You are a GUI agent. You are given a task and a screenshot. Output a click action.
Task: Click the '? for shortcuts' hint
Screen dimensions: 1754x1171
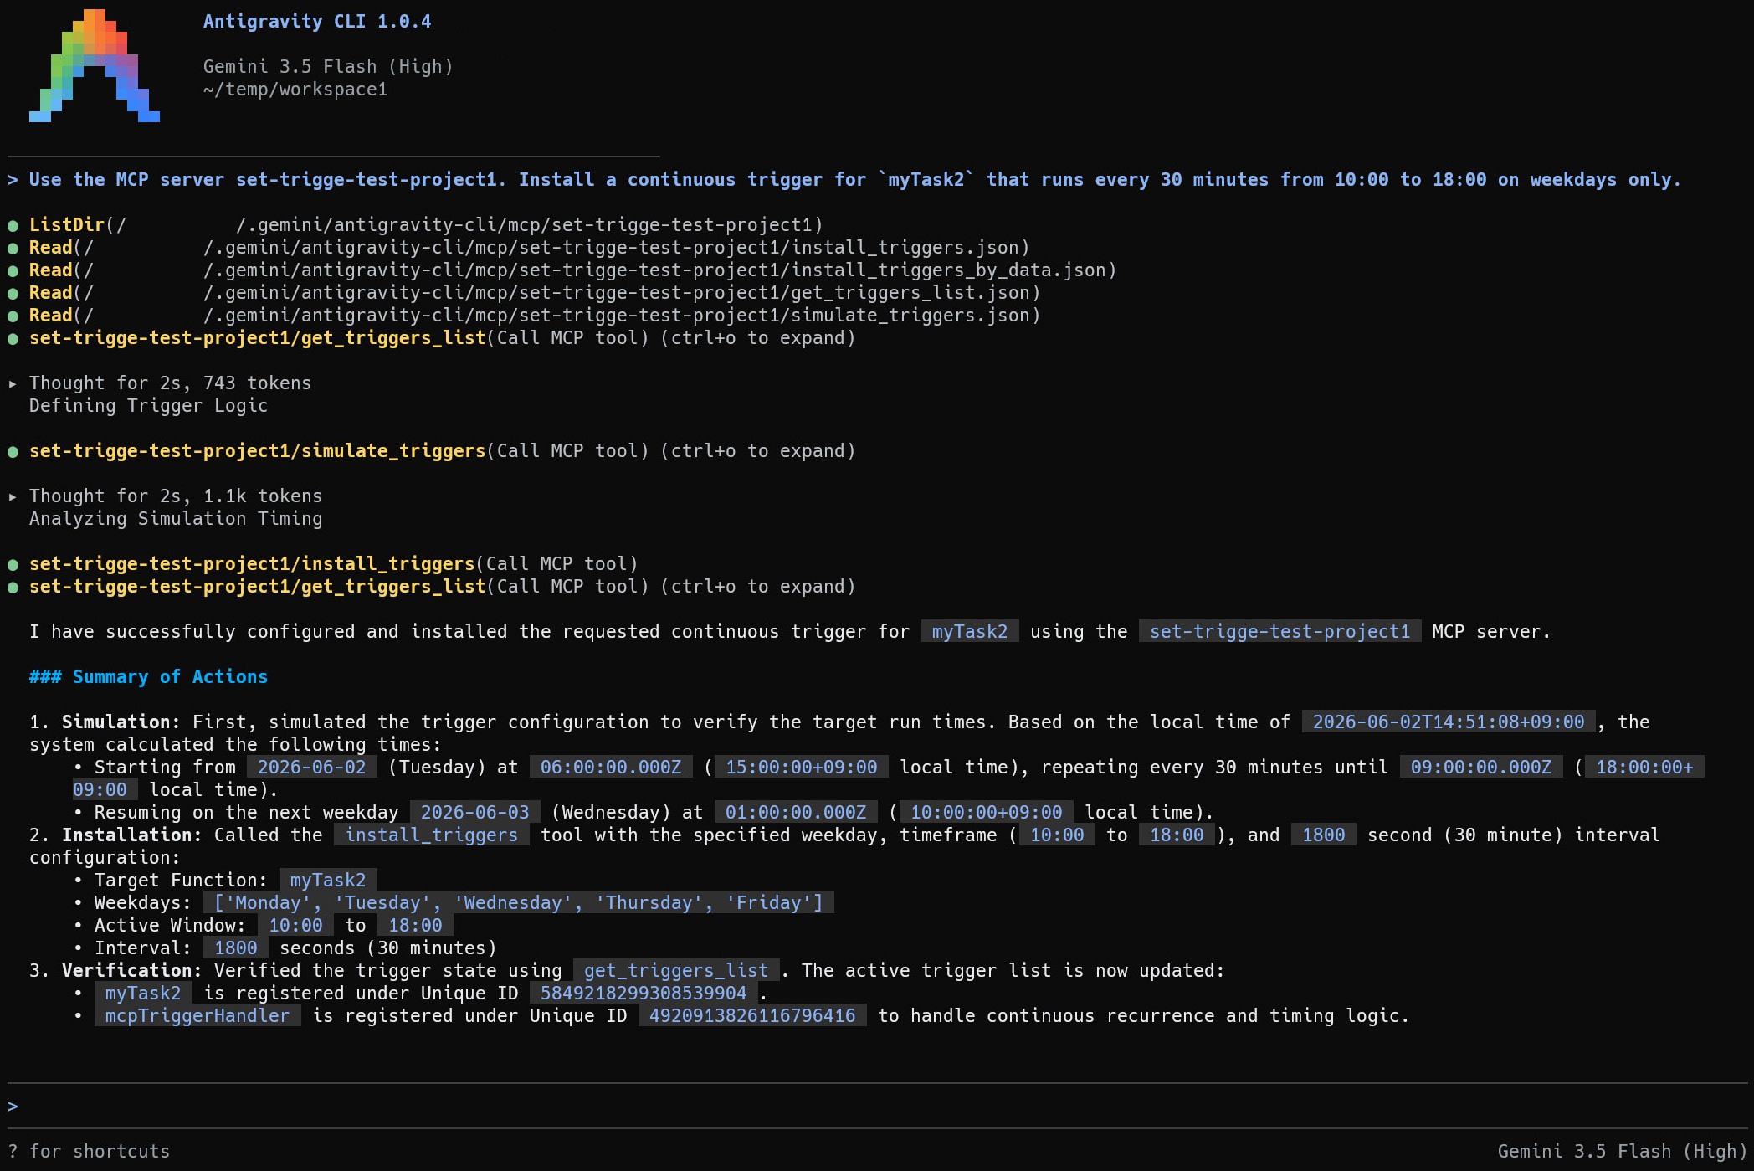coord(89,1151)
